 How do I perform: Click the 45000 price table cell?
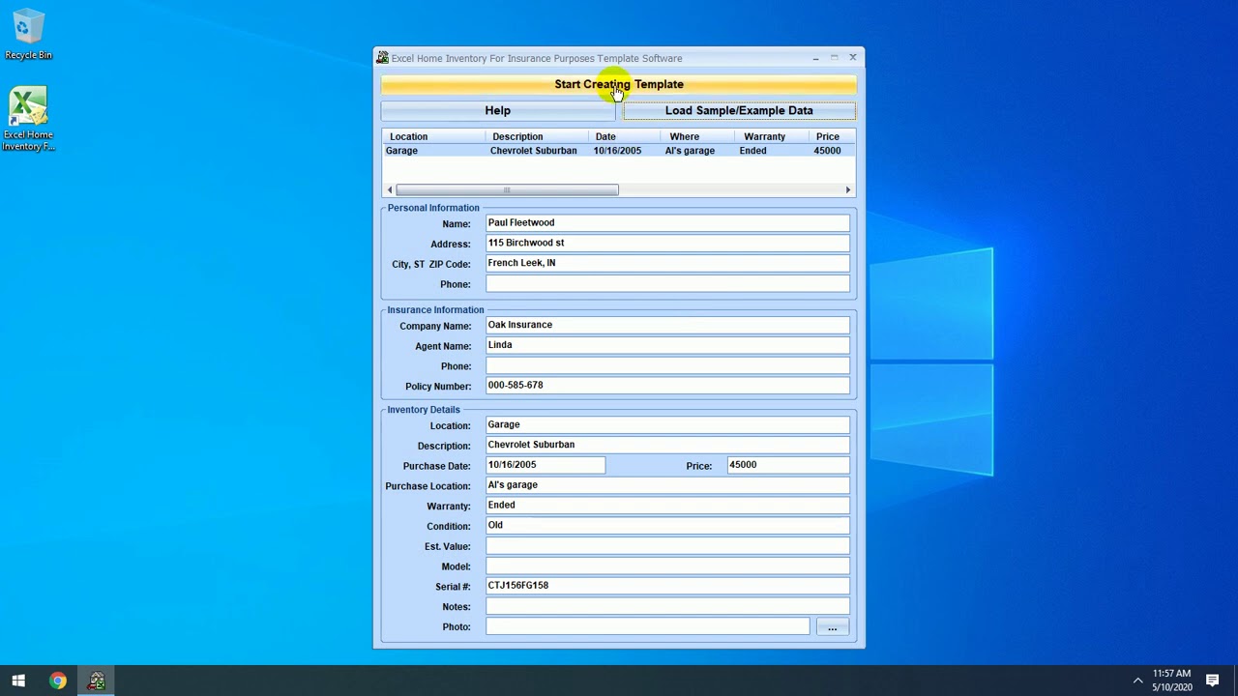click(x=827, y=151)
